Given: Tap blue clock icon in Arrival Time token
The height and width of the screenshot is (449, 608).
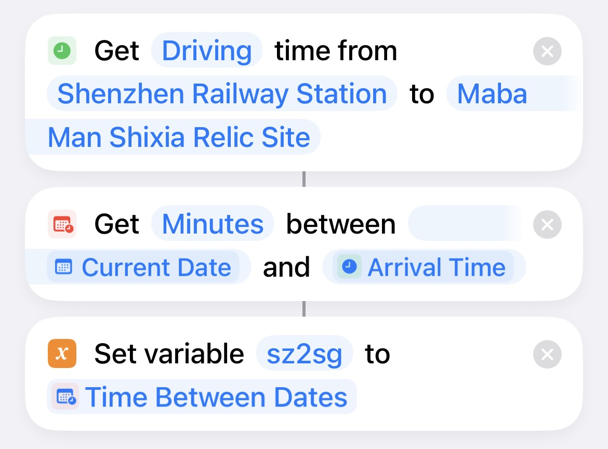Looking at the screenshot, I should (349, 268).
